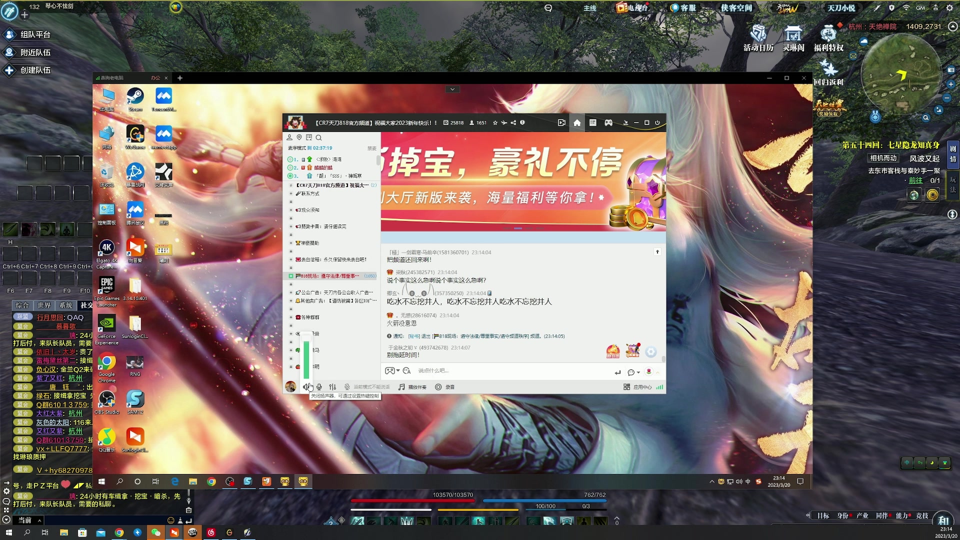Mute the speaker icon in voice toolbar
The width and height of the screenshot is (960, 540).
click(x=307, y=386)
